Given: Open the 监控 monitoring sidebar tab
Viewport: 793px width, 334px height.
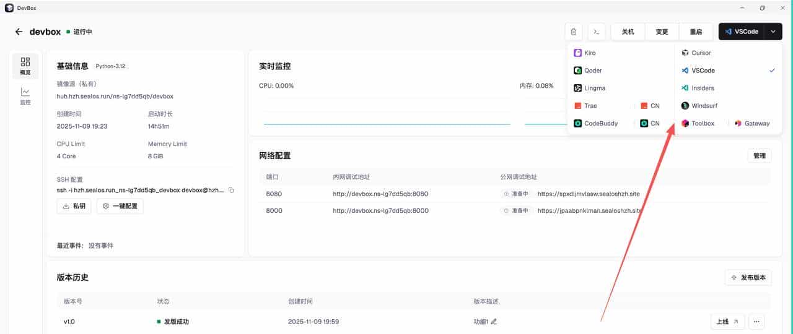Looking at the screenshot, I should coord(25,96).
